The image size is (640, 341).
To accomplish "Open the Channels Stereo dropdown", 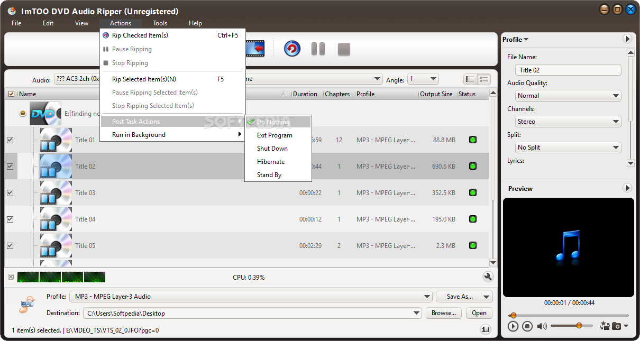I will 568,122.
